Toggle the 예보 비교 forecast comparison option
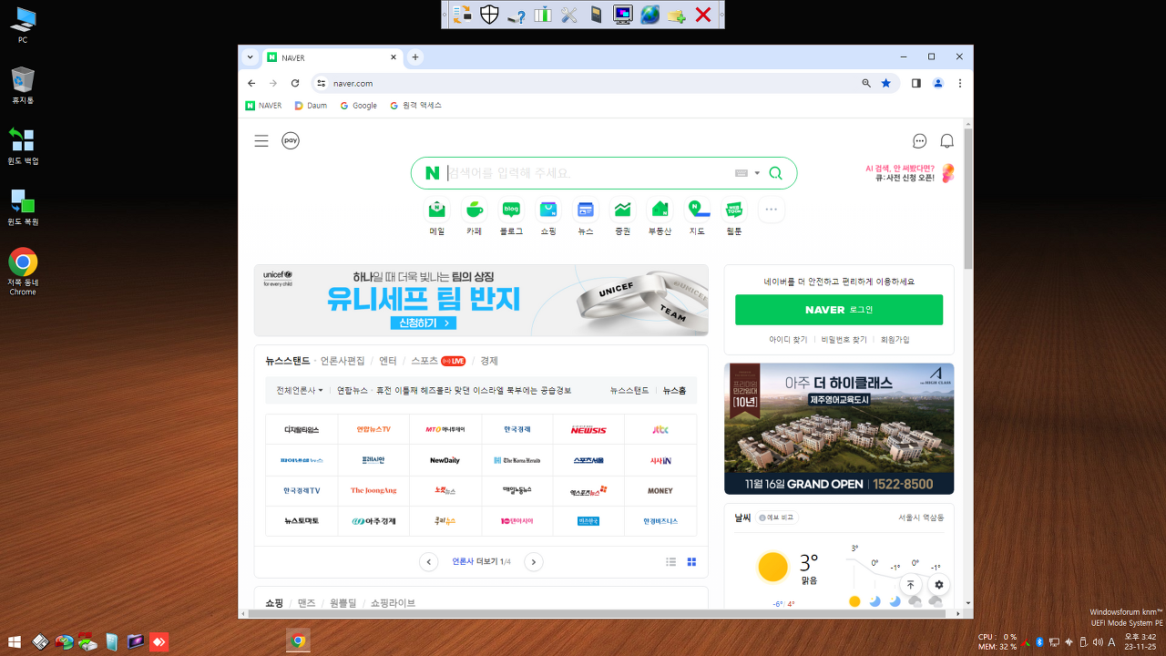Screen dimensions: 1166x656 click(776, 518)
